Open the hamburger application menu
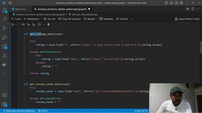Image resolution: width=202 pixels, height=113 pixels. (x=10, y=3)
